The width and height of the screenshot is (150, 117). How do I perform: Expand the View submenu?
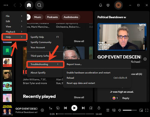point(14,26)
